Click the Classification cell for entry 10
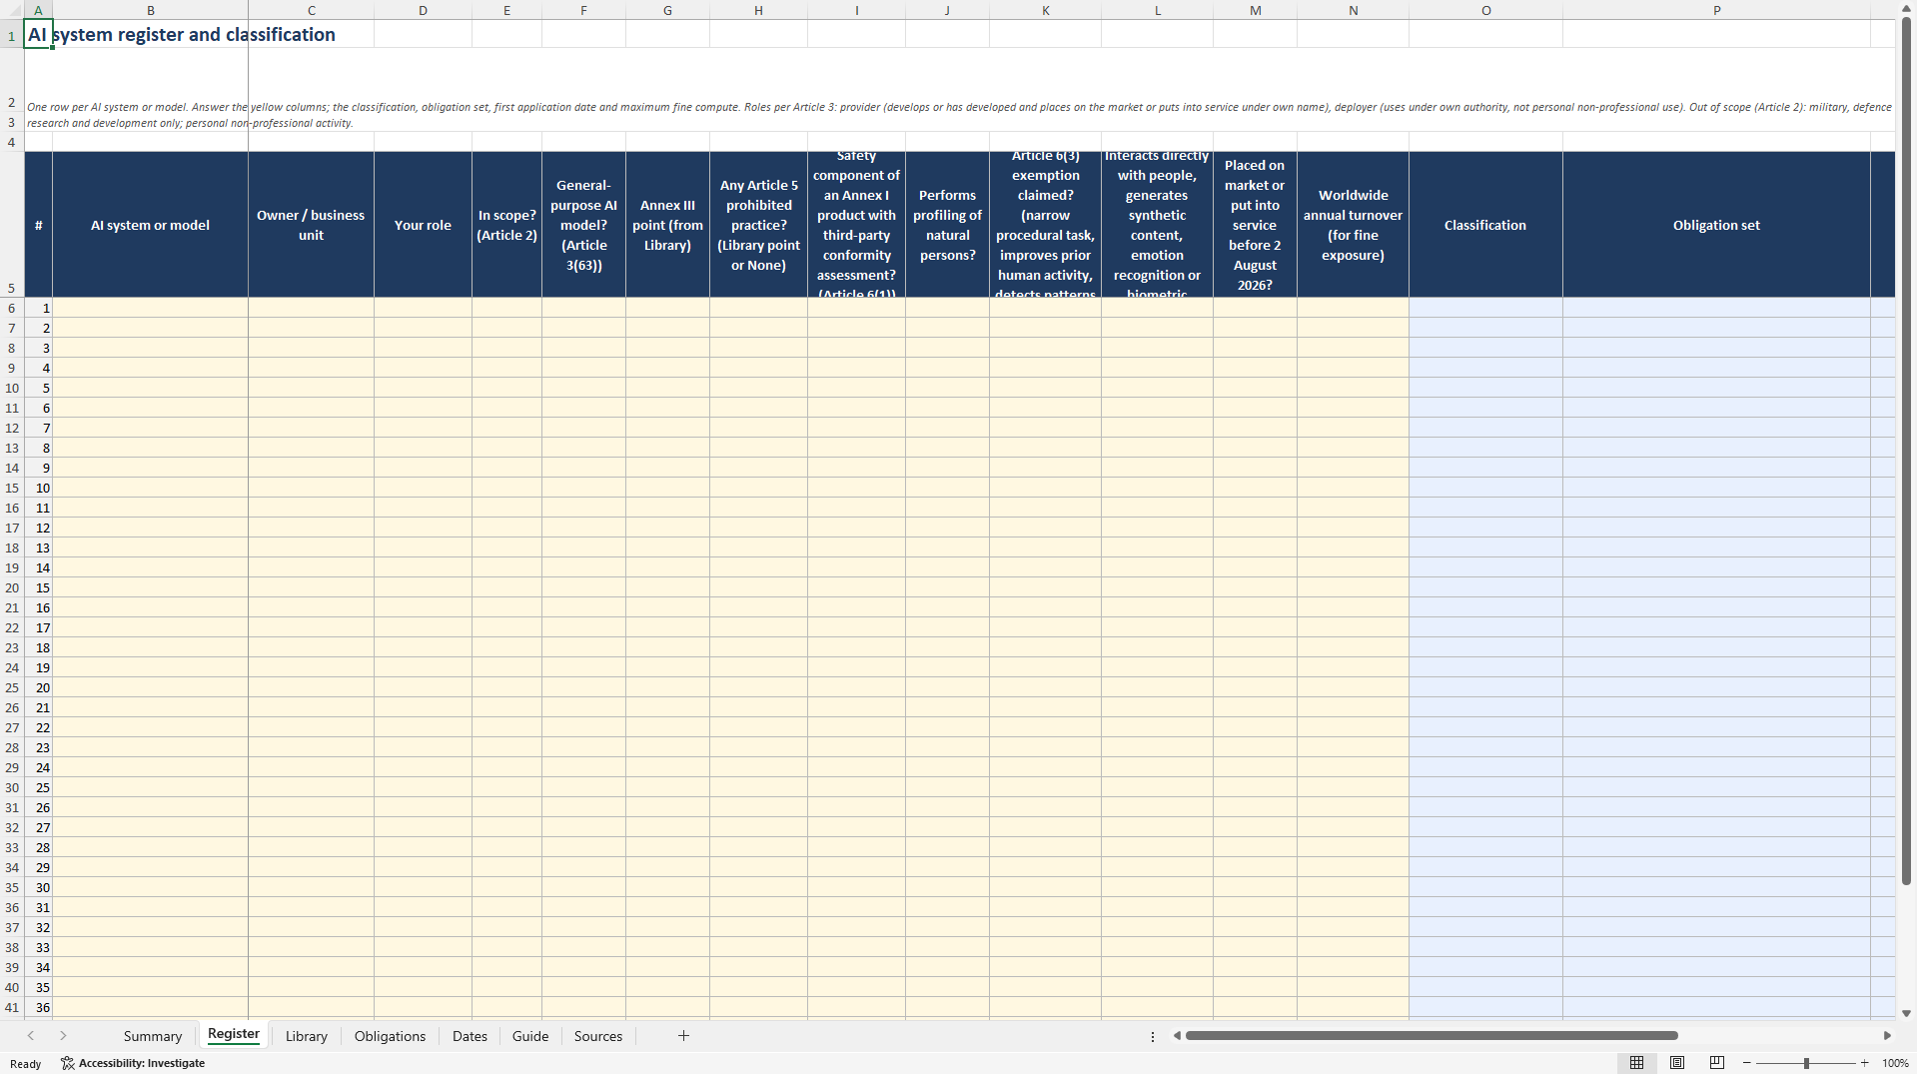 [x=1485, y=488]
